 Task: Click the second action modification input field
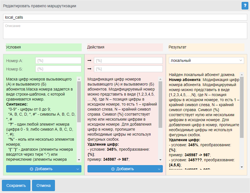(x=128, y=69)
